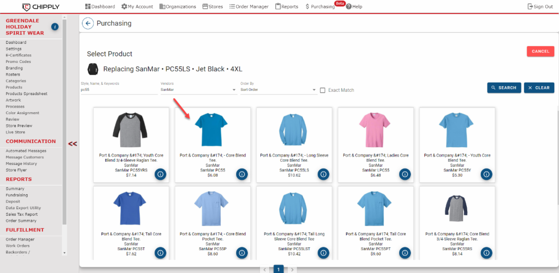
Task: Click the Clear button
Action: [539, 88]
